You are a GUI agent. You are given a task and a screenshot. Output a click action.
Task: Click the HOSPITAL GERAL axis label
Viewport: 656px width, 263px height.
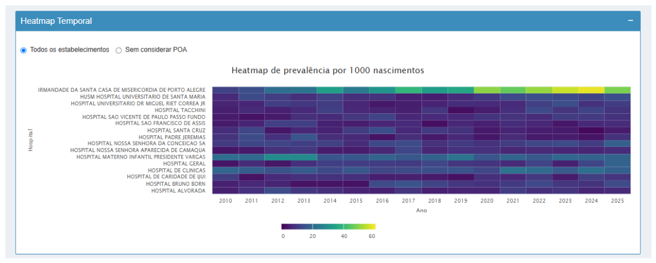click(x=184, y=164)
